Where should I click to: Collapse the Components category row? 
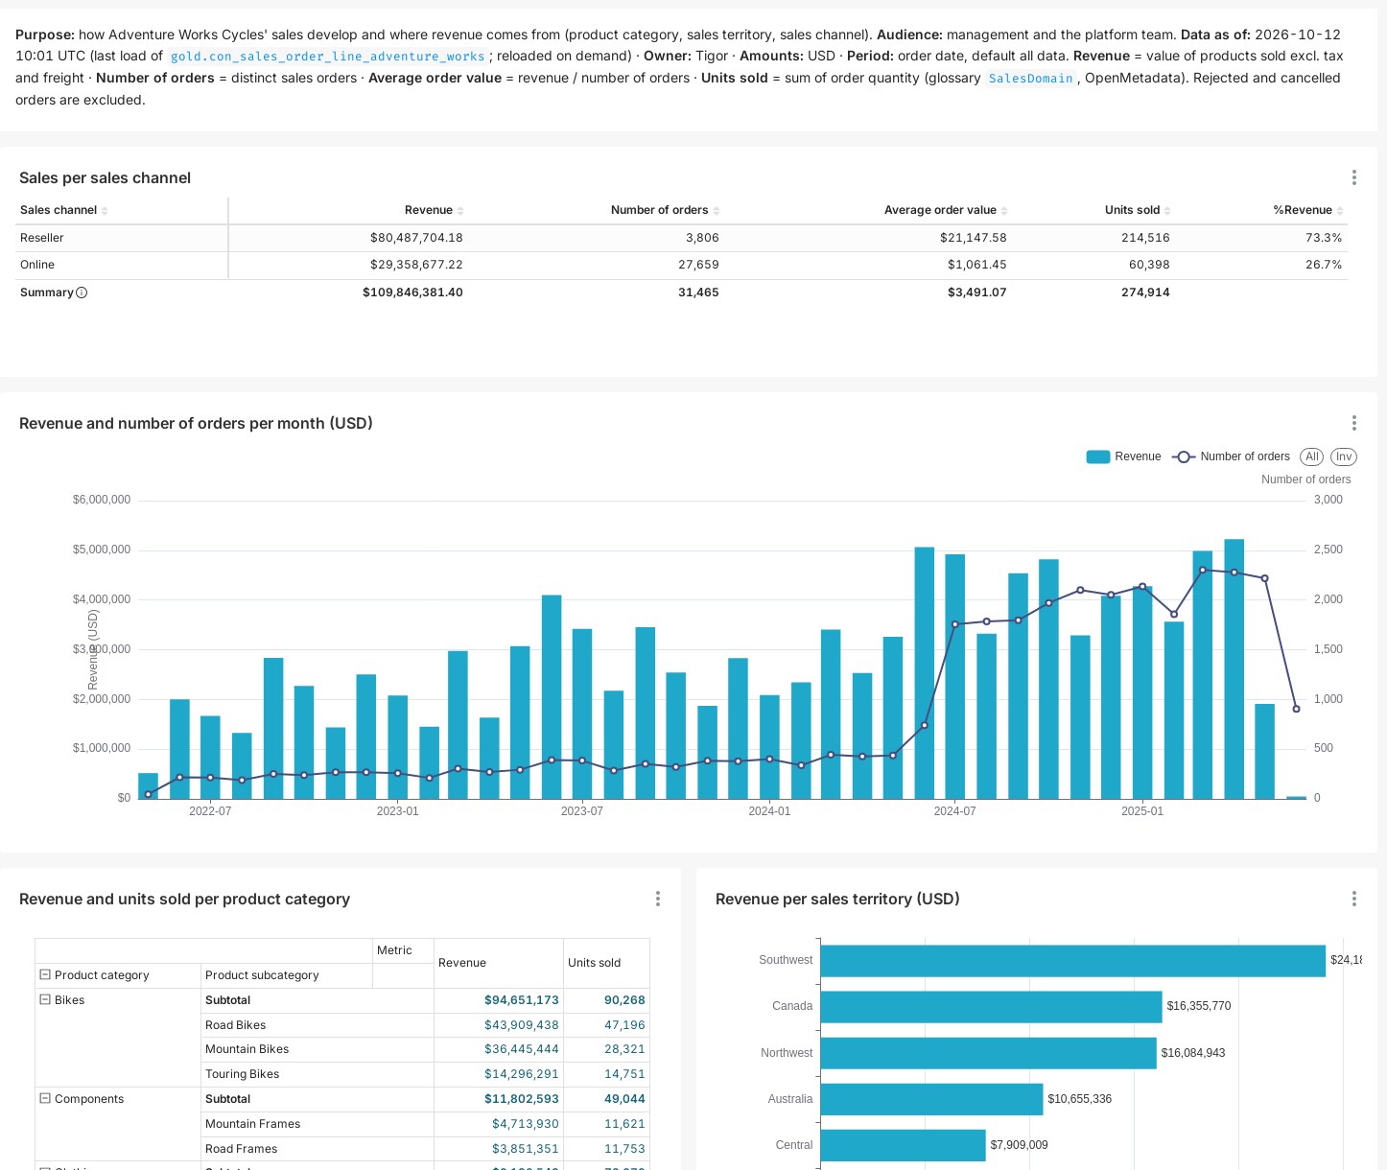pos(44,1098)
